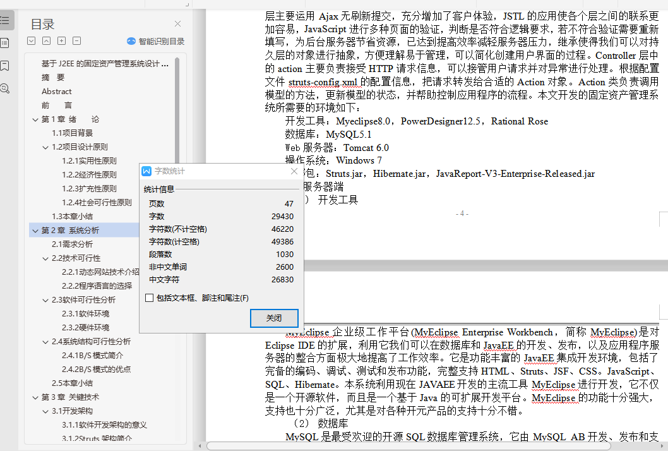Select 1.2.3扩充性原则 in outline
Viewport: 668px width, 451px height.
tap(89, 188)
